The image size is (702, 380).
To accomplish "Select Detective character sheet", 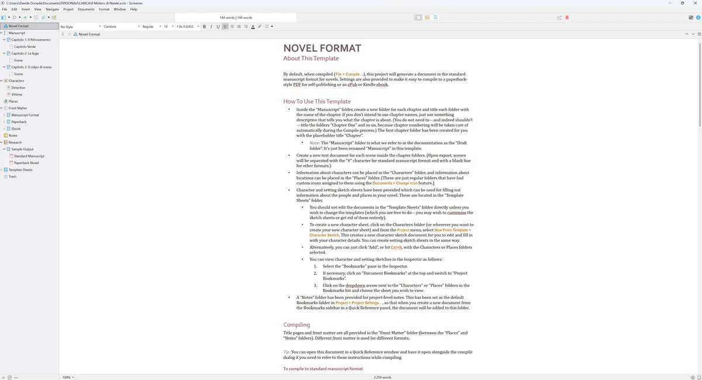I will tap(18, 88).
